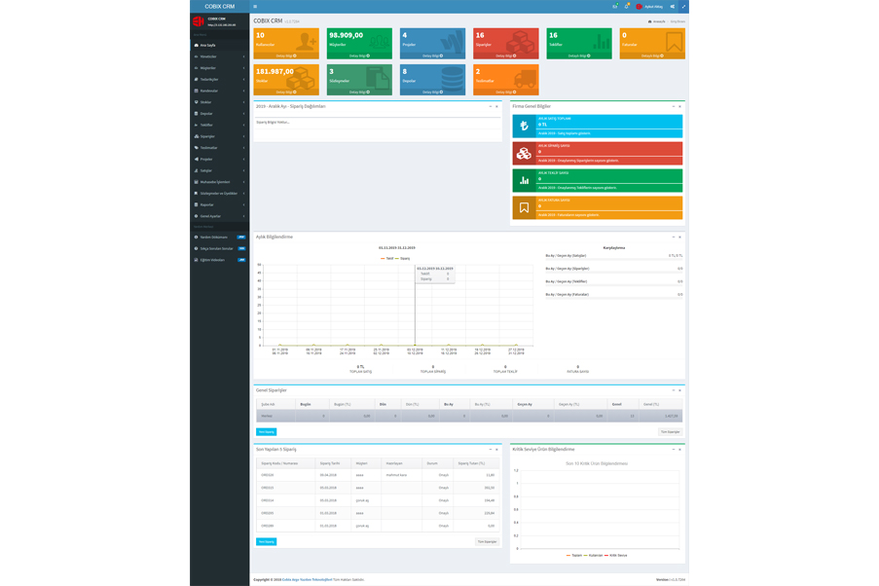The image size is (879, 586).
Task: Expand the Genel Ayarlar sidebar submenu arrow
Action: (x=244, y=216)
